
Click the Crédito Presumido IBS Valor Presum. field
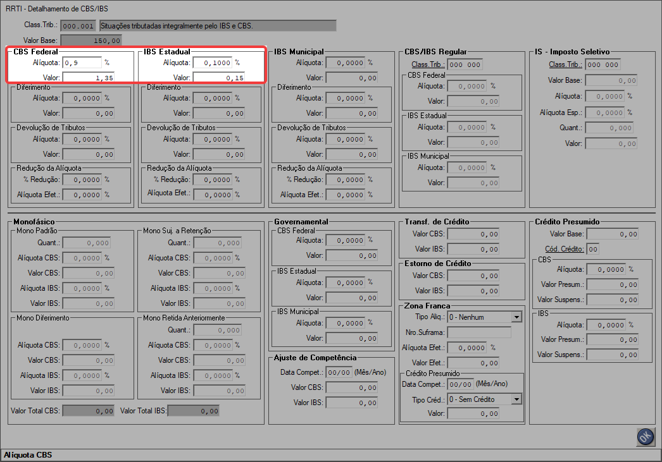click(x=613, y=339)
